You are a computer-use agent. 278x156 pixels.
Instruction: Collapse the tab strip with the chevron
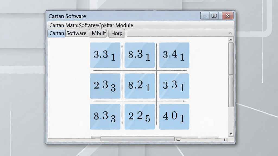tap(230, 33)
